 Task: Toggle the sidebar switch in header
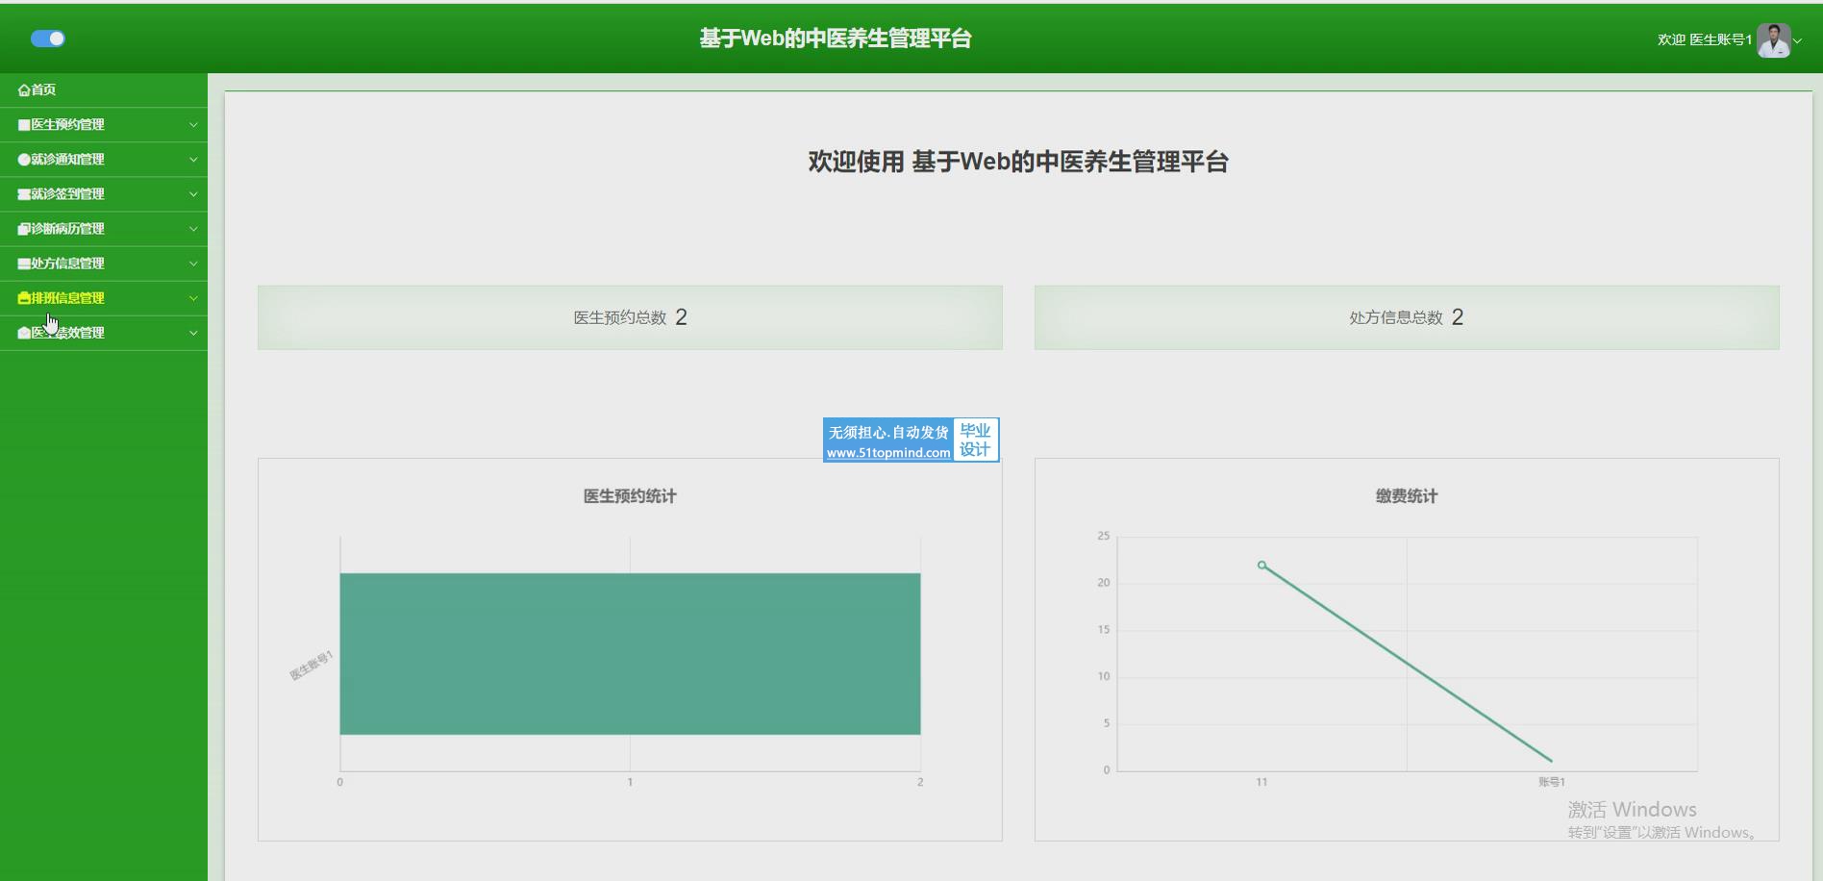[x=48, y=38]
